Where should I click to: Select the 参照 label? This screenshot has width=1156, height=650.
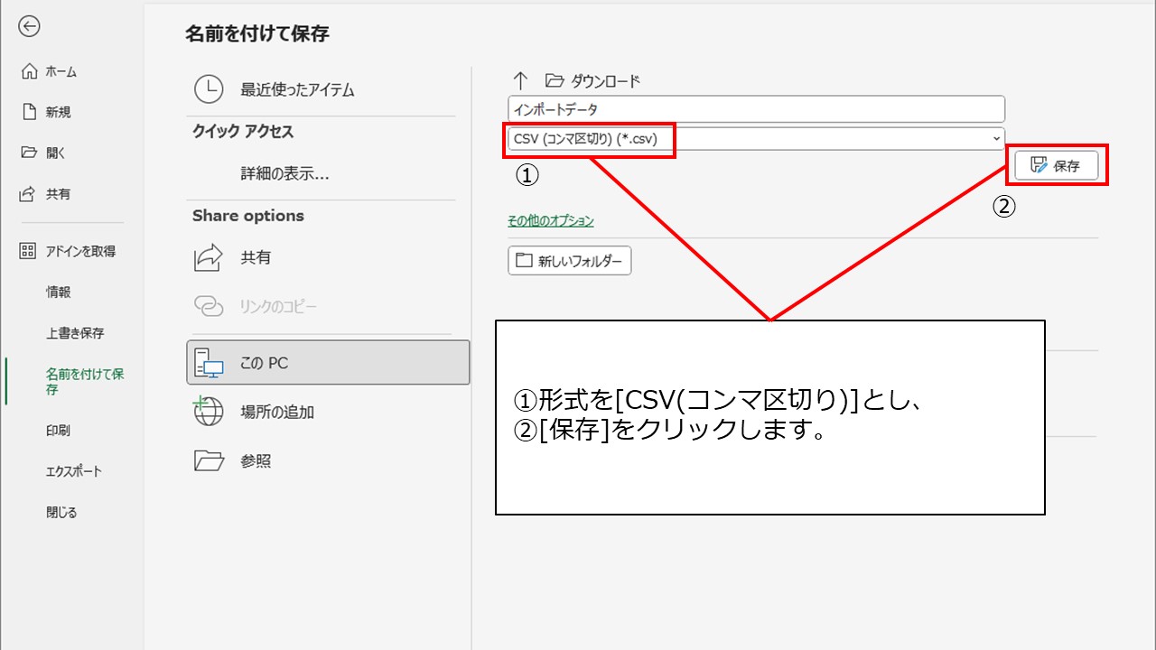(x=256, y=461)
